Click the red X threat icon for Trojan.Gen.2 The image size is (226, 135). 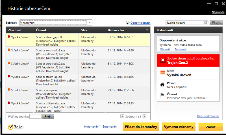[162, 60]
